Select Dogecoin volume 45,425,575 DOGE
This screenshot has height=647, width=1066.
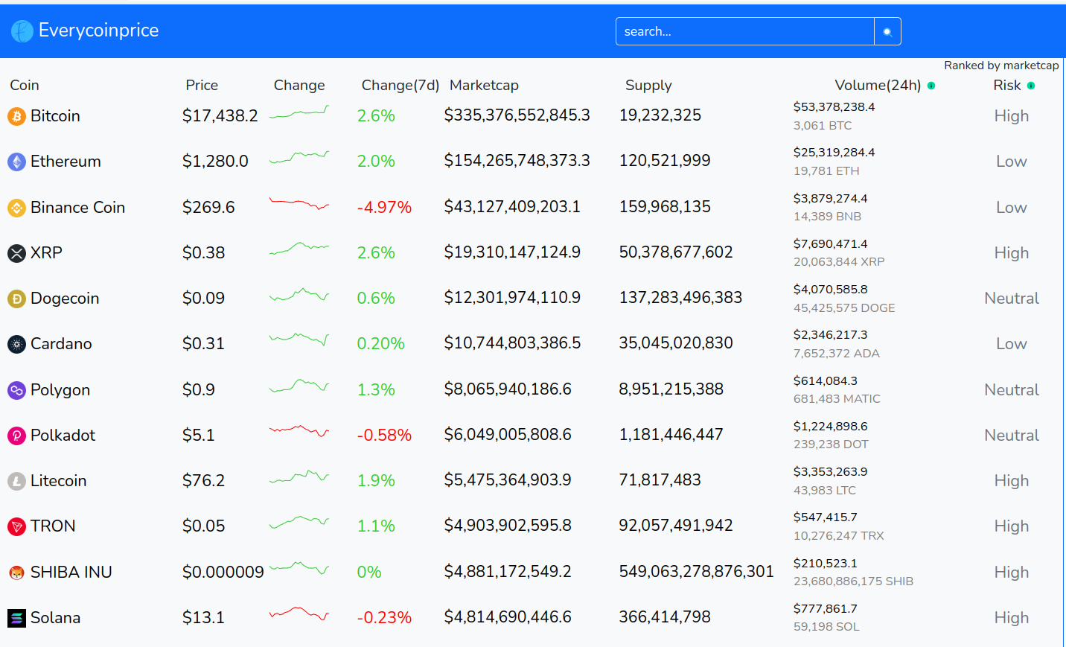844,308
